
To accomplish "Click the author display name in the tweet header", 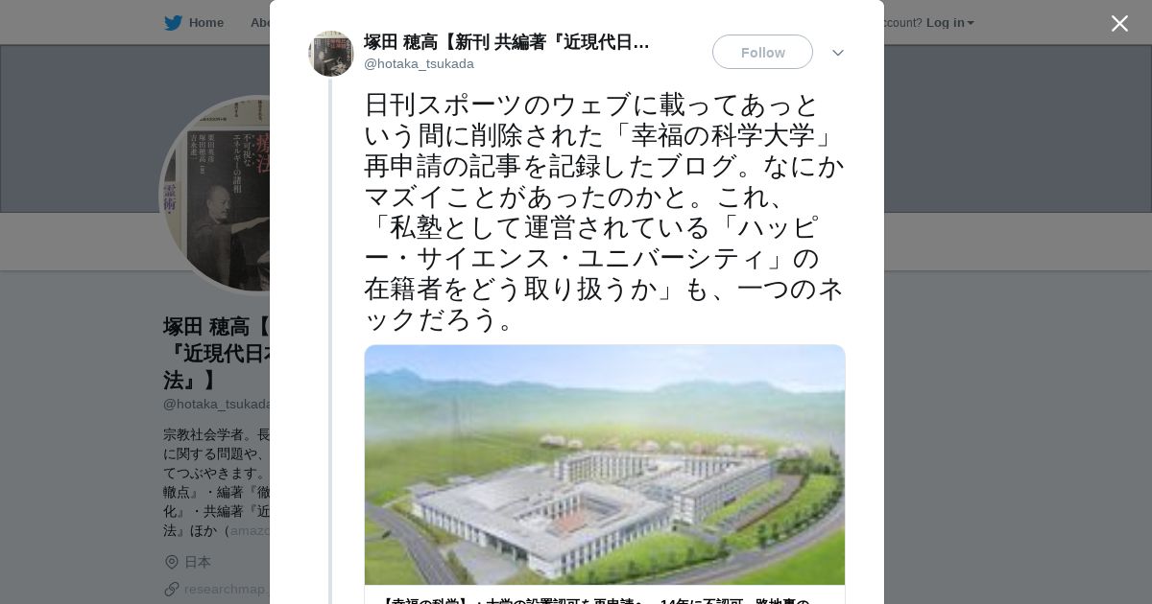I will click(x=507, y=42).
